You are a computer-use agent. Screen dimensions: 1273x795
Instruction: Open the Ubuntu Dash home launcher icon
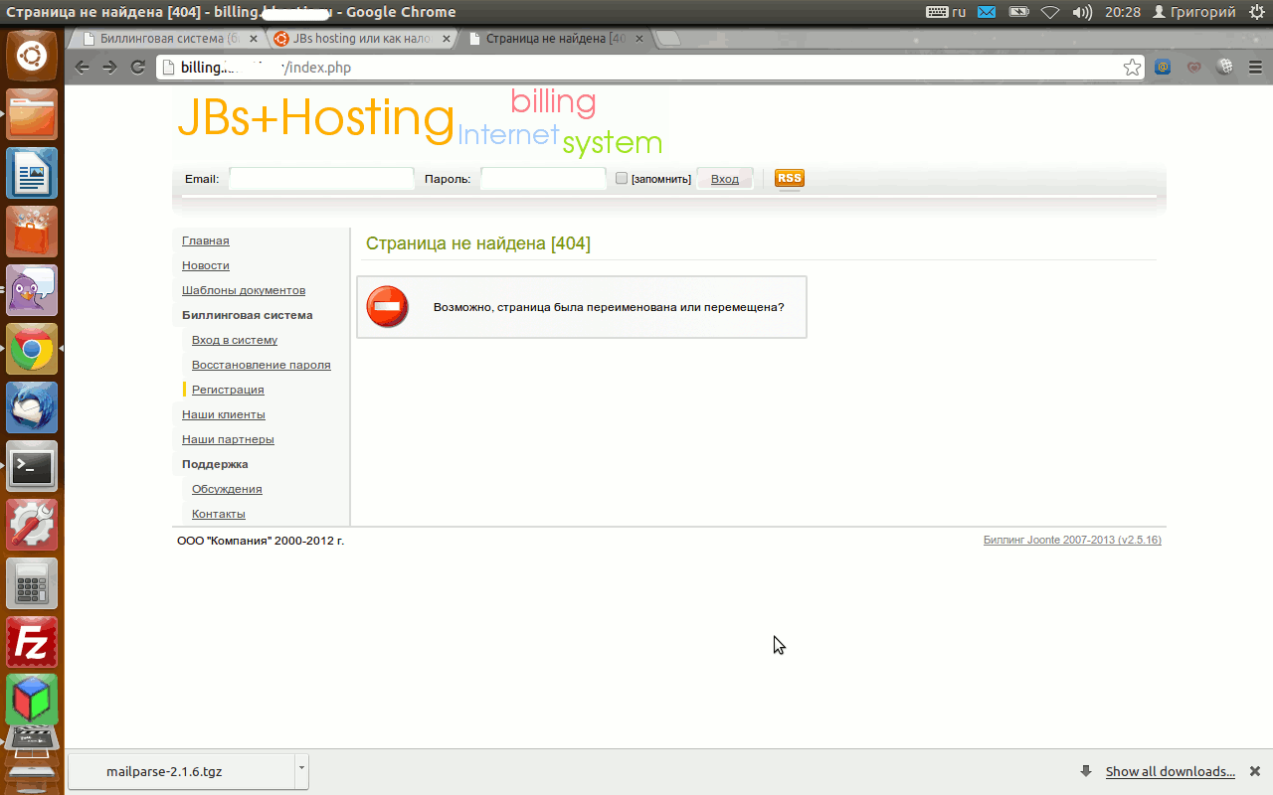32,56
